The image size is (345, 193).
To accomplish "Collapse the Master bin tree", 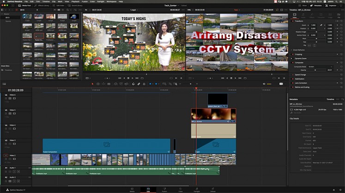I will click(x=2, y=14).
